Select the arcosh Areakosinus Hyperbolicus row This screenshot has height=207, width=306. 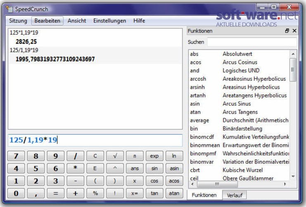[x=239, y=79]
